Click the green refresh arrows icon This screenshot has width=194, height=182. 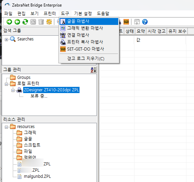tap(25, 22)
